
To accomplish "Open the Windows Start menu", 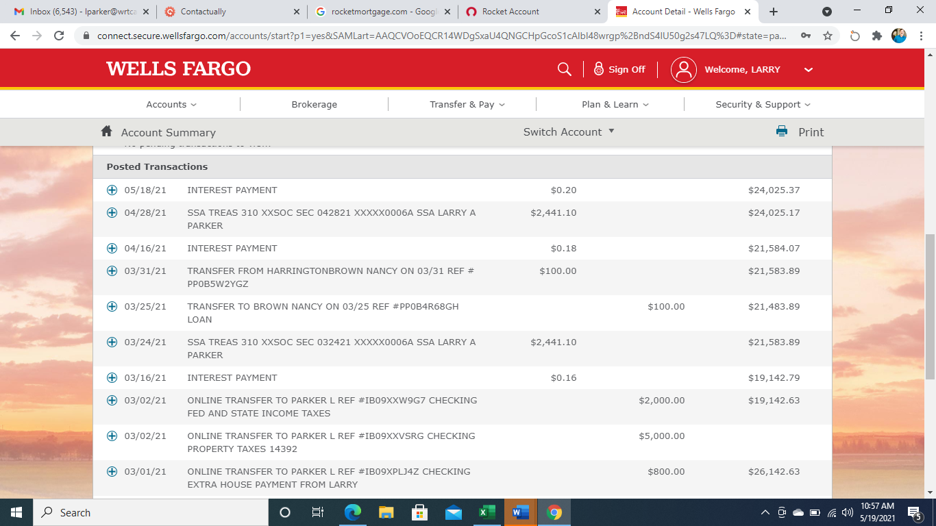I will (x=16, y=512).
